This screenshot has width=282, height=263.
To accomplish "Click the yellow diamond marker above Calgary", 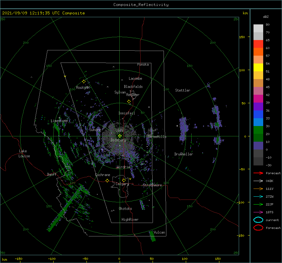I will pos(124,180).
